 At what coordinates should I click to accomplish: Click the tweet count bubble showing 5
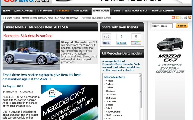click(x=122, y=36)
